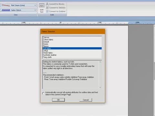155x116 pixels.
Task: Click the zigzag Satin Stitch icon
Action: click(6, 10)
